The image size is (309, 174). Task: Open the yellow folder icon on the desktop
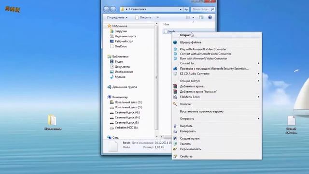click(52, 120)
